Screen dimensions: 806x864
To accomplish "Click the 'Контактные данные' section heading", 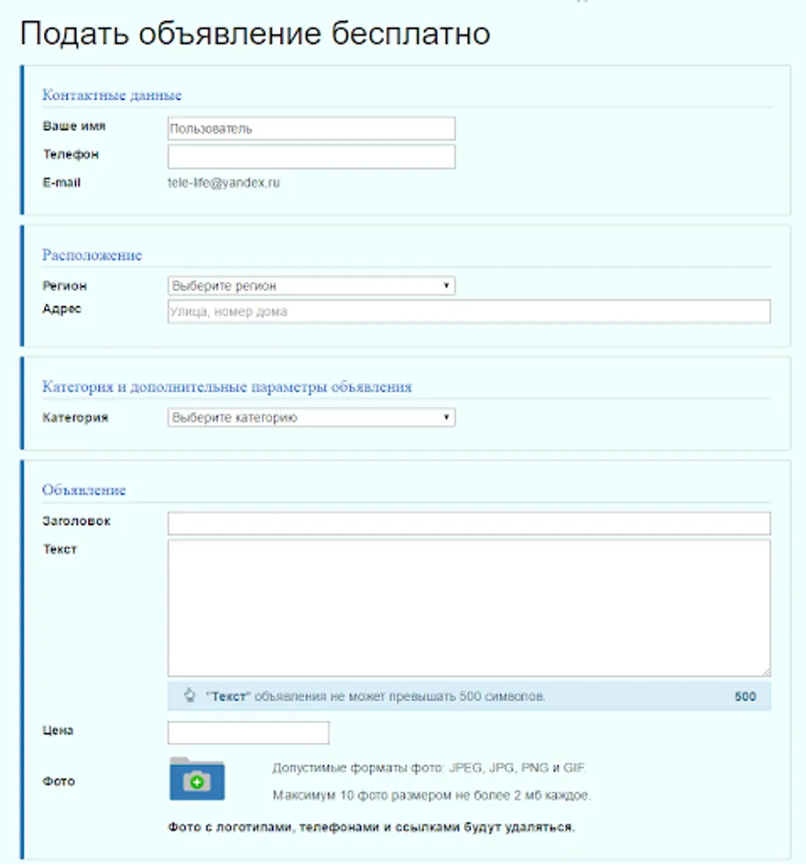I will click(x=112, y=95).
